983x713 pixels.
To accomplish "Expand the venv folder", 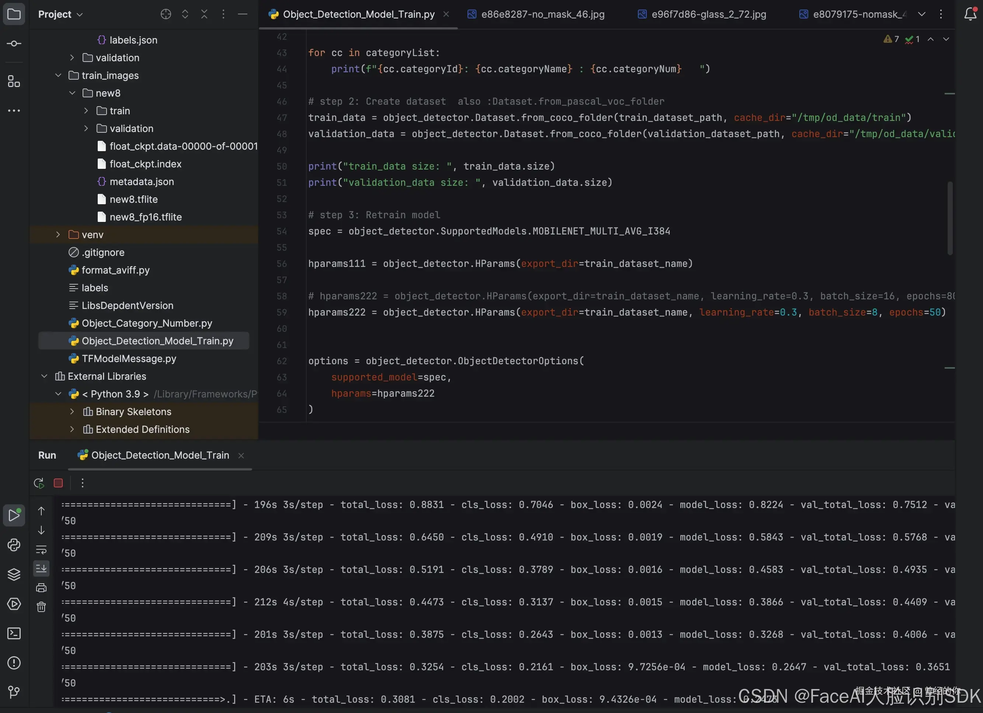I will (58, 234).
